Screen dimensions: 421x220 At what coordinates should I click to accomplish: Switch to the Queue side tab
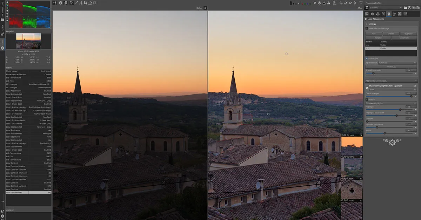[2, 27]
